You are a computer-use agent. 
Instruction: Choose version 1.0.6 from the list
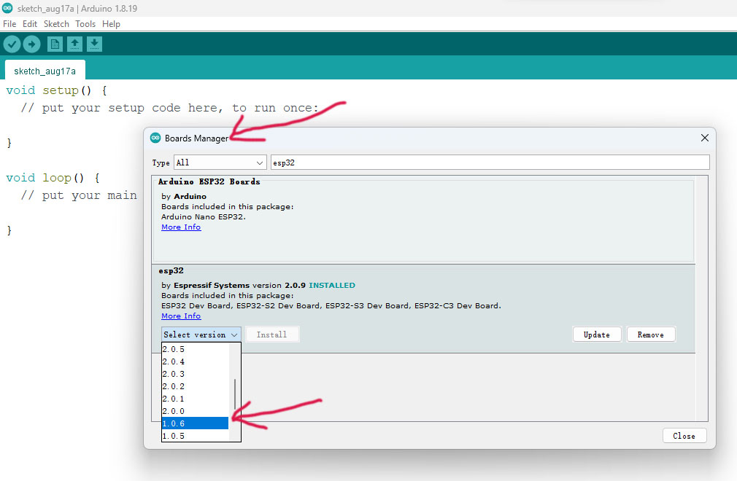click(x=195, y=423)
